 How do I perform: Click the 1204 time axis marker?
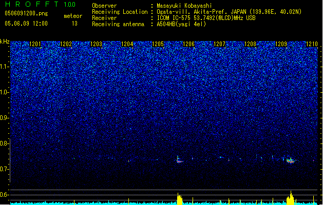click(127, 44)
